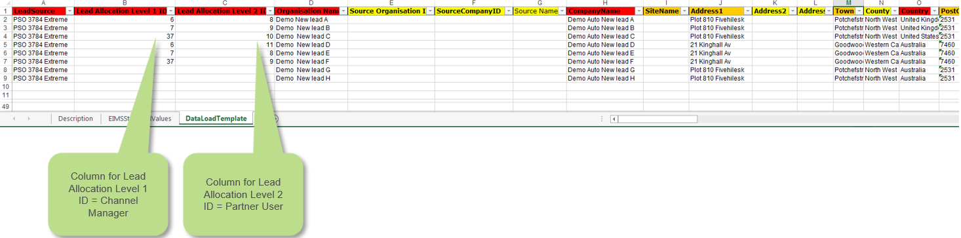Open the SiteName filter dropdown
Image resolution: width=961 pixels, height=238 pixels.
[684, 12]
